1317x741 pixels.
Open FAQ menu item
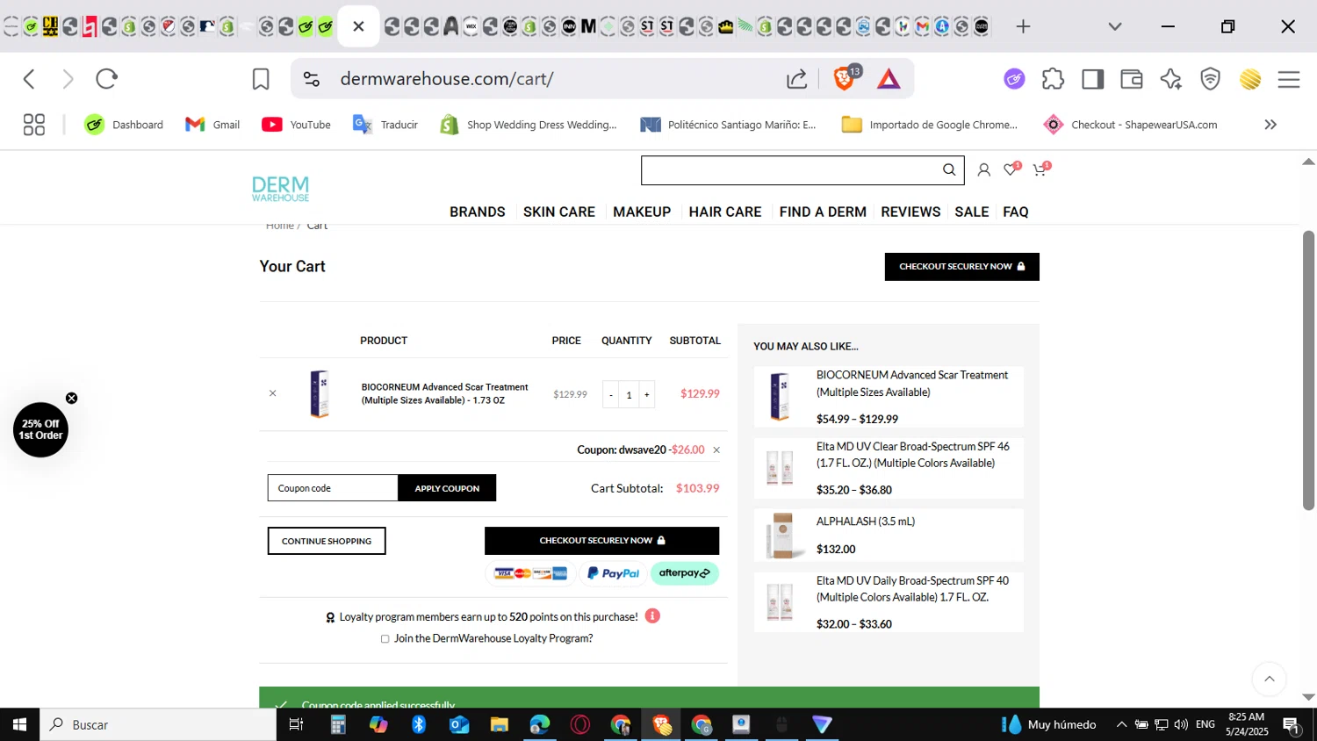[1016, 212]
